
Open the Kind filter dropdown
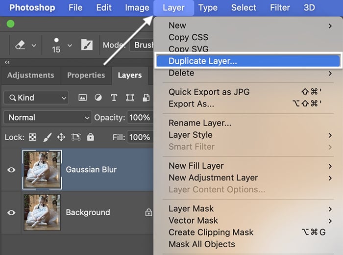36,98
